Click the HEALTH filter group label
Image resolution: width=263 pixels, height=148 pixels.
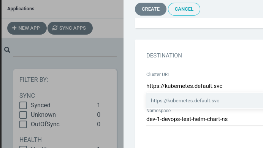coord(30,140)
